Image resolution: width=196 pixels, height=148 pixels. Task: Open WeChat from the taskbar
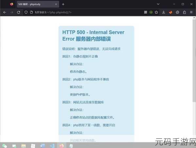point(5,146)
